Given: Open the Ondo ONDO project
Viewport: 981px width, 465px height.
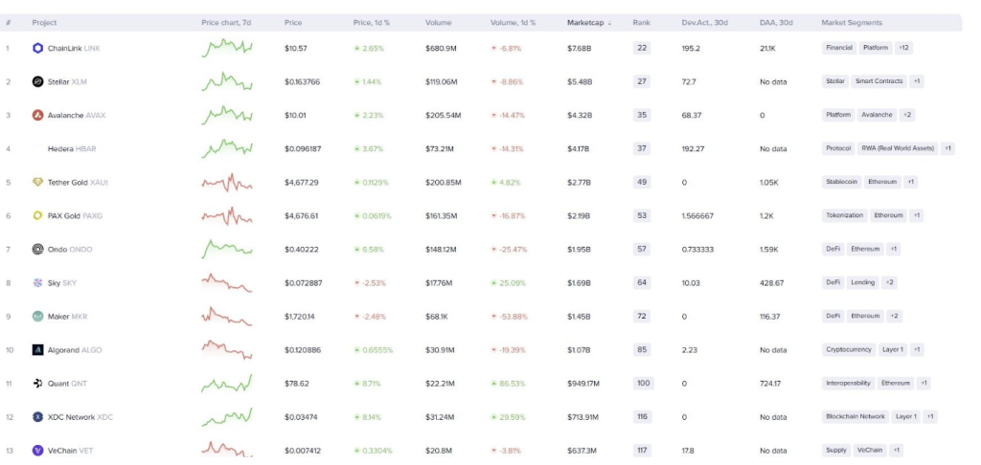Looking at the screenshot, I should [69, 250].
